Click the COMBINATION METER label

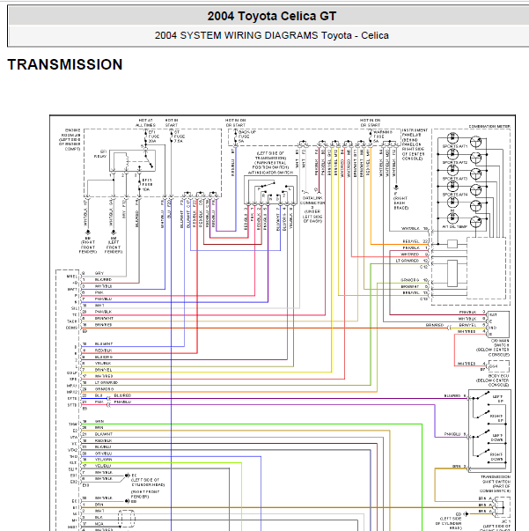[489, 126]
